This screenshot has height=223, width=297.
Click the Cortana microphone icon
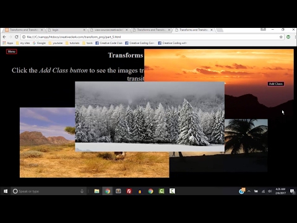[x=82, y=191]
